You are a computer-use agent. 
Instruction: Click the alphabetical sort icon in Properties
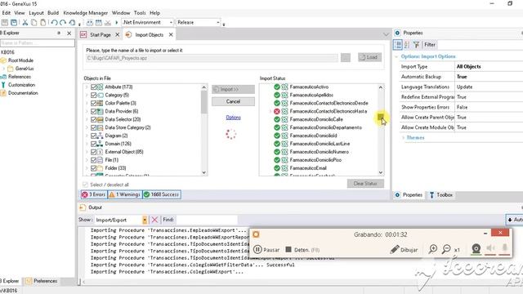[x=407, y=45]
